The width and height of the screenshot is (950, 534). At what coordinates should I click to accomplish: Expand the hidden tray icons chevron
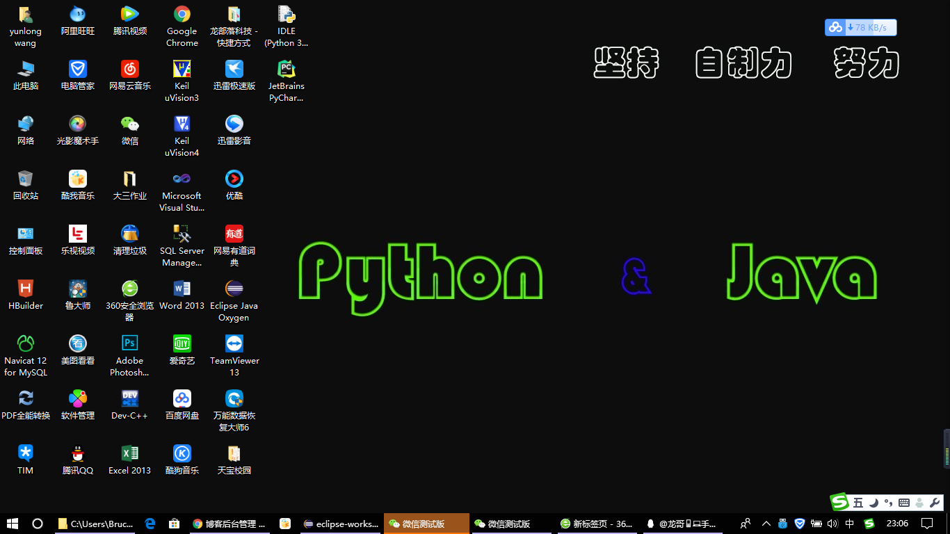pyautogui.click(x=766, y=524)
